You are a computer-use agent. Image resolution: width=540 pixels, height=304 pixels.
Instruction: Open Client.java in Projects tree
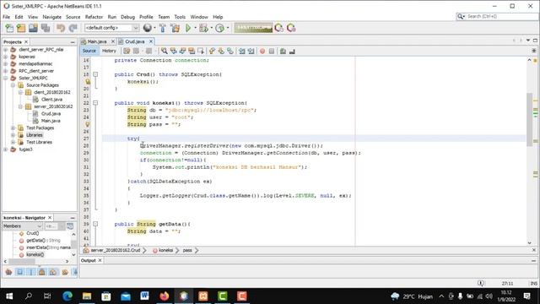click(x=51, y=100)
